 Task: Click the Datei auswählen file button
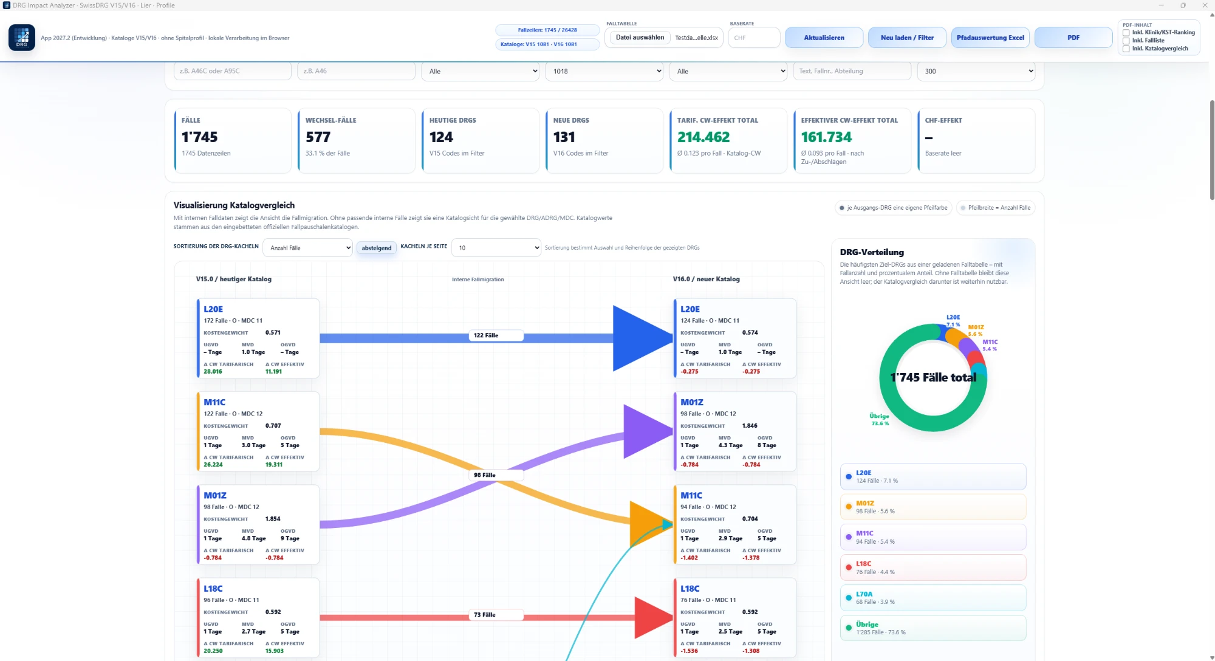(640, 38)
